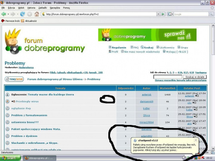Viewport: 215px width, 161px height.
Task: Open the Narzędzia menu
Action: pos(55,8)
